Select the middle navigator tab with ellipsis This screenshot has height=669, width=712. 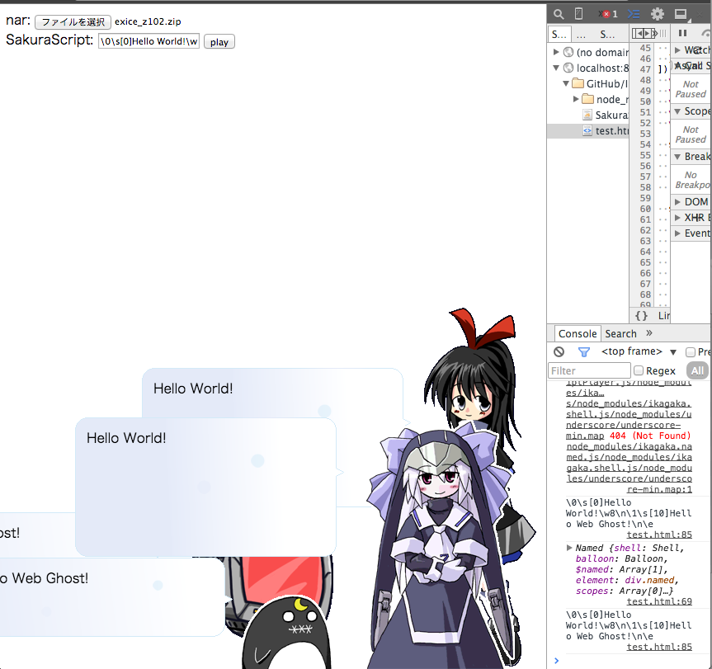[581, 34]
